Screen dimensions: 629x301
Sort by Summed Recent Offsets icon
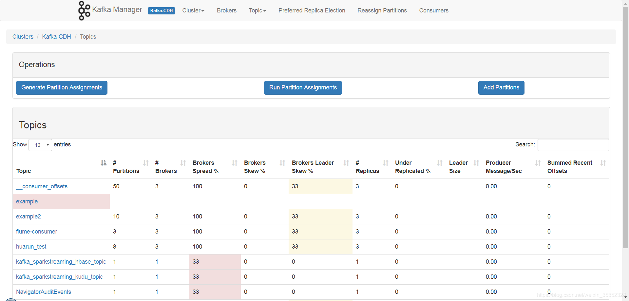(x=603, y=163)
